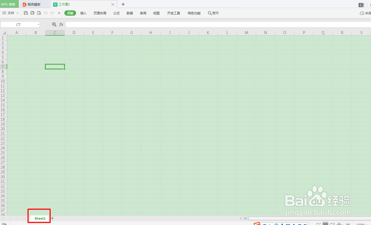The height and width of the screenshot is (225, 371).
Task: Click the cloud 未保存 status icon
Action: [362, 13]
